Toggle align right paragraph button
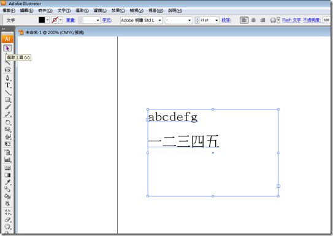 click(262, 20)
